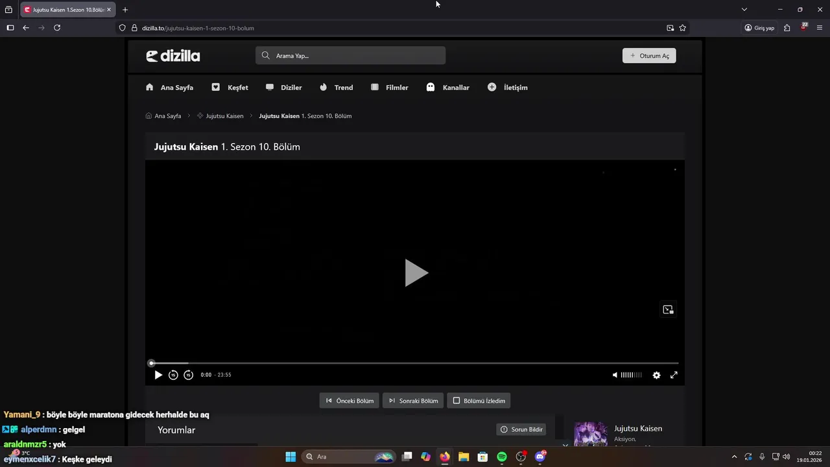Click the small play button in player controls
This screenshot has width=830, height=467.
[x=158, y=375]
